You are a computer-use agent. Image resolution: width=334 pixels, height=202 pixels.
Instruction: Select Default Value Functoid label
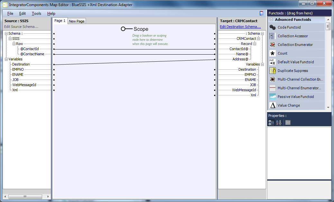click(296, 62)
